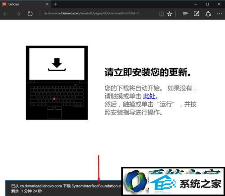The image size is (225, 196).
Task: Add page to favorites with star
Action: (170, 14)
